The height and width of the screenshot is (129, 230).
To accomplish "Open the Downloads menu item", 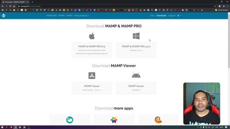I will pyautogui.click(x=161, y=15).
